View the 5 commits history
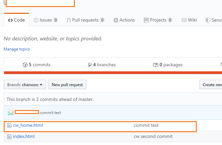222x145 pixels. (x=37, y=65)
